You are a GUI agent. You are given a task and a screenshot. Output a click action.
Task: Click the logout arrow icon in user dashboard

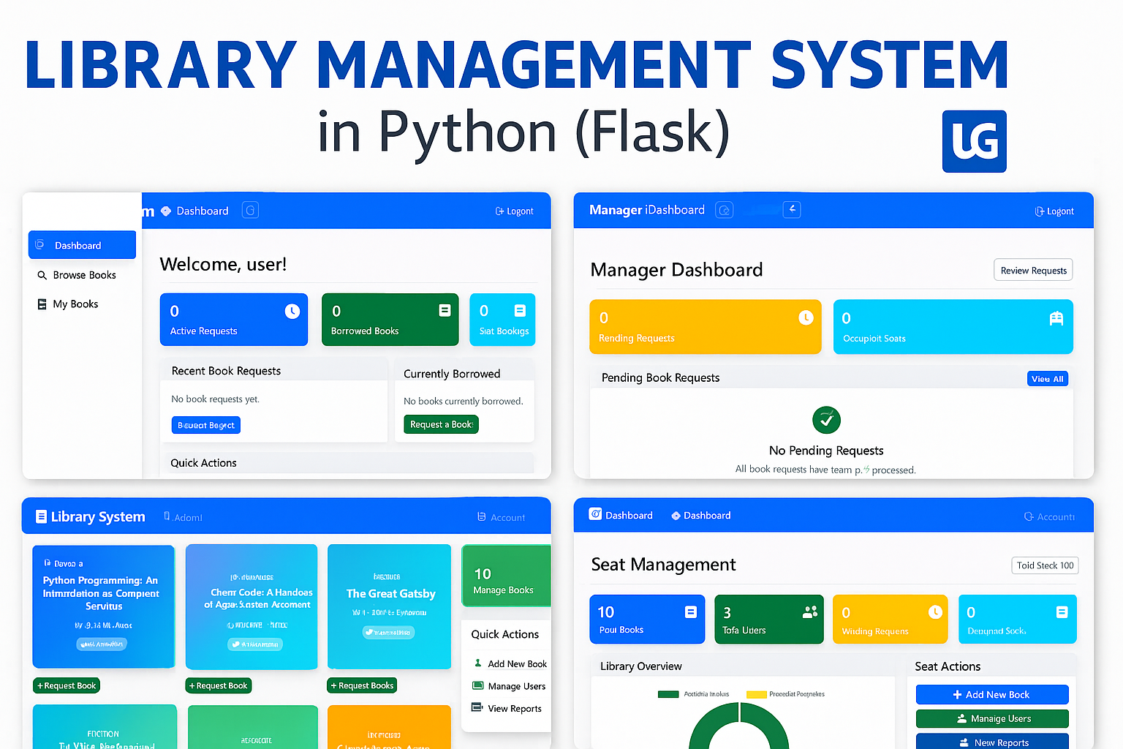tap(500, 211)
